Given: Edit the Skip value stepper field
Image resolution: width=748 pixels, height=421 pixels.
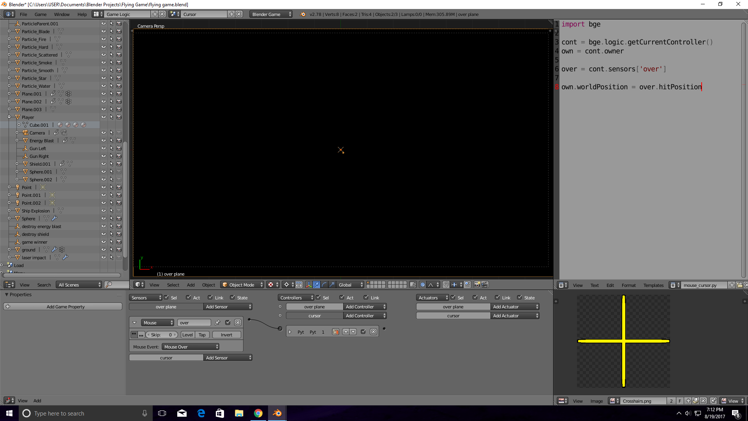Looking at the screenshot, I should coord(162,334).
